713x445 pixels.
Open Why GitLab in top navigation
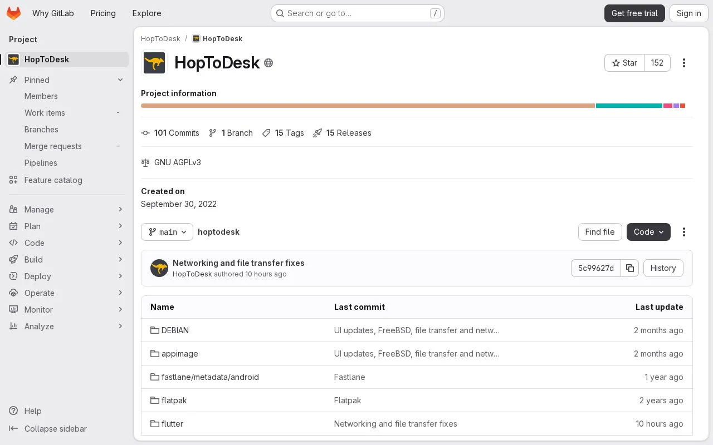click(x=53, y=13)
